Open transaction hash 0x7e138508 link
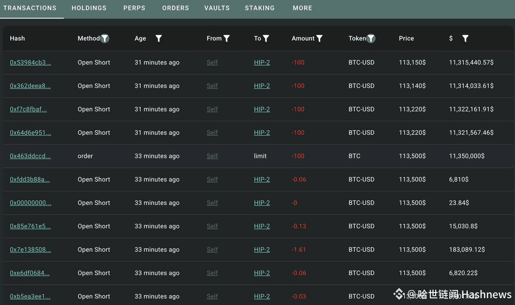The image size is (515, 305). click(x=30, y=250)
